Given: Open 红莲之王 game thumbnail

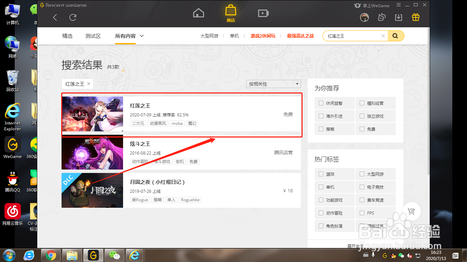Looking at the screenshot, I should 92,114.
